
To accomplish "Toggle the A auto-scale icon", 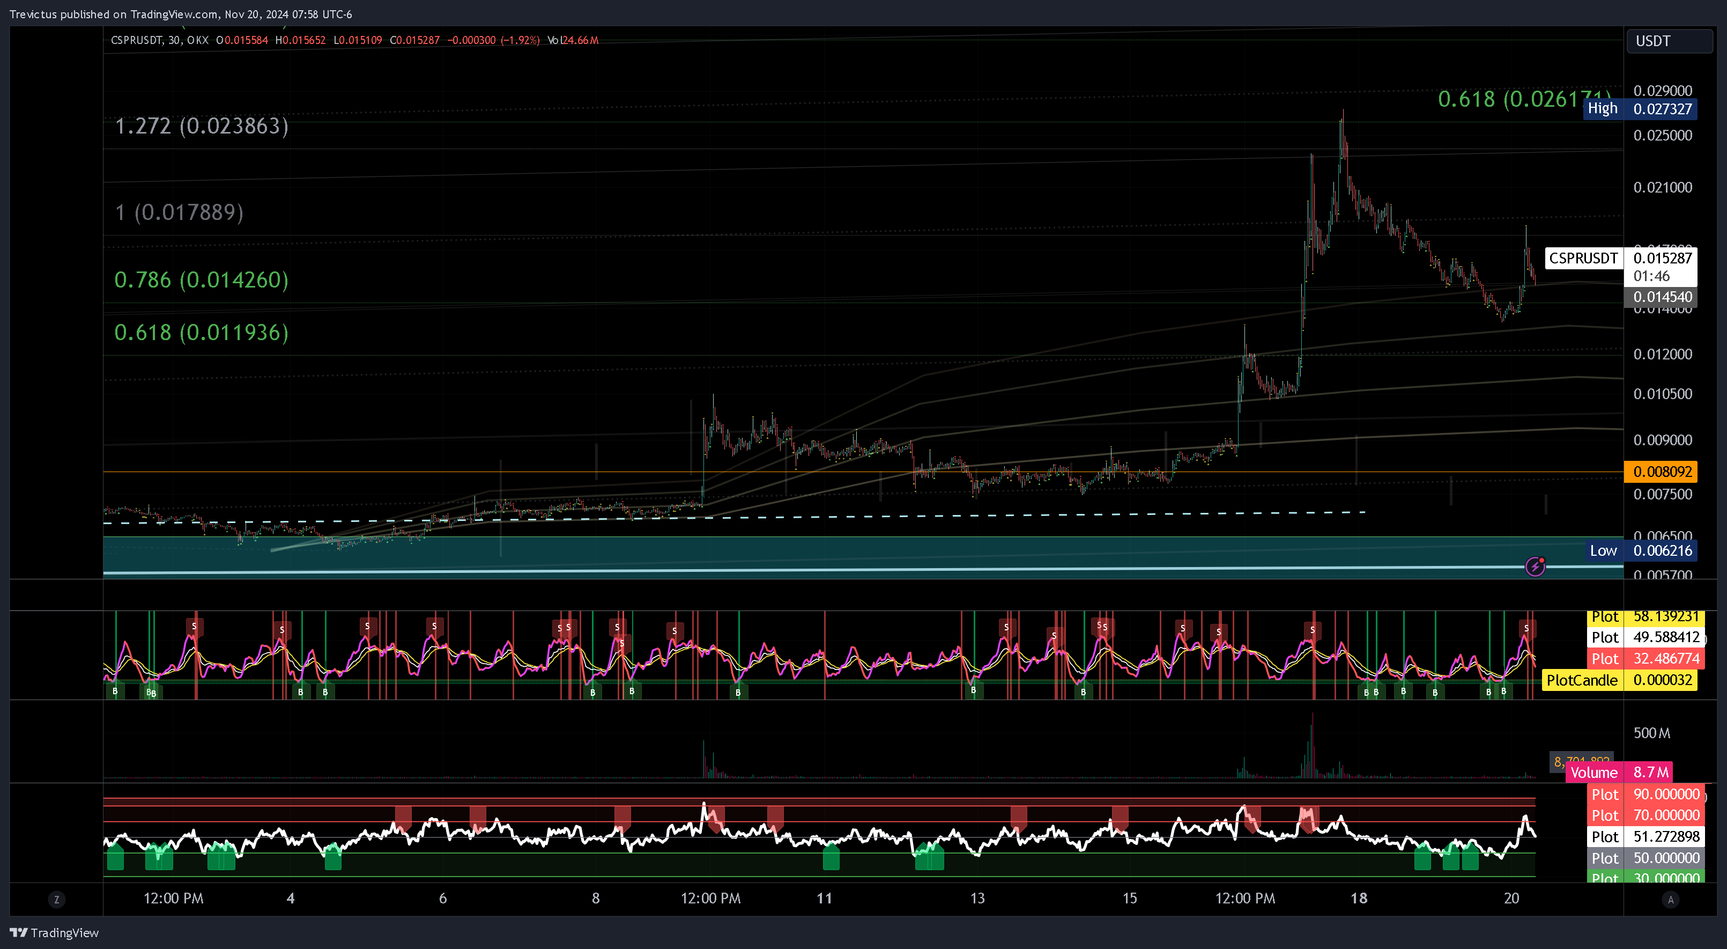I will (1670, 899).
